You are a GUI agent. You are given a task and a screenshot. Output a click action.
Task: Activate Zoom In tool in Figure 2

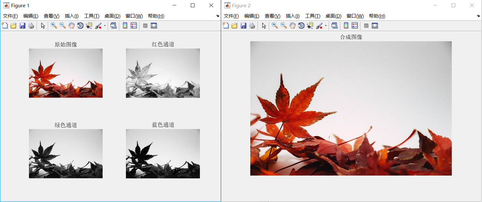click(275, 26)
